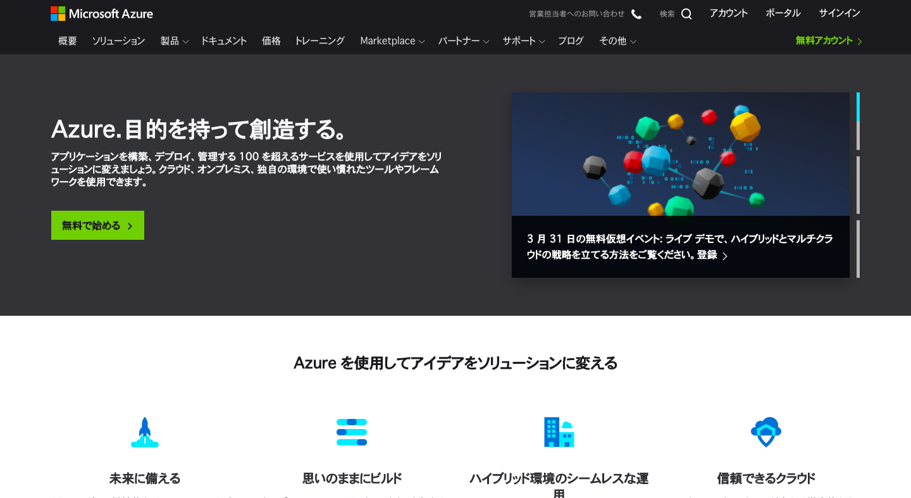911x498 pixels.
Task: Select the first carousel slide indicator
Action: 858,121
